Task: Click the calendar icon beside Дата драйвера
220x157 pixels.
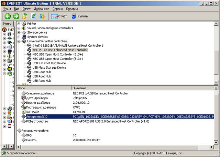Action: coord(23,98)
